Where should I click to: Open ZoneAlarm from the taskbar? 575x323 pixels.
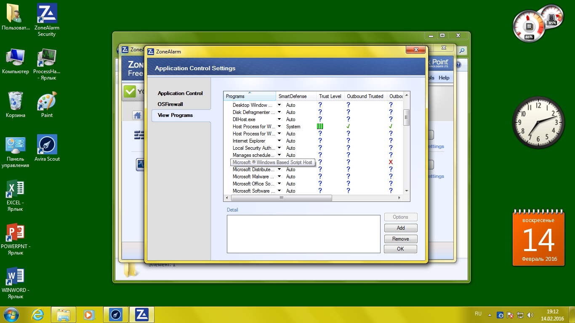[141, 314]
